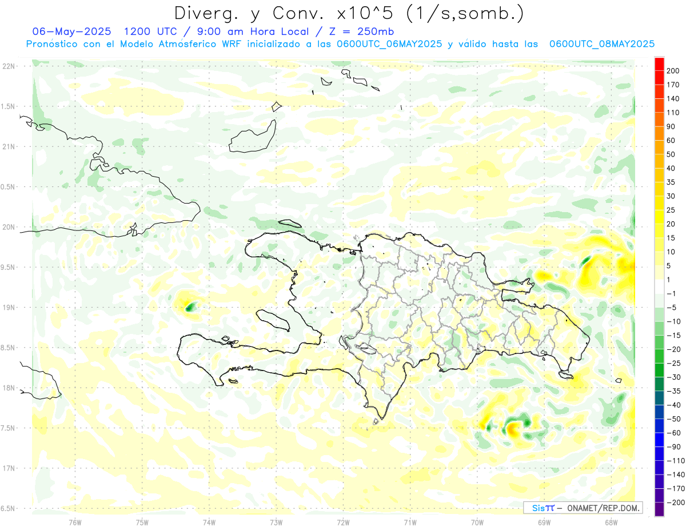Click the '-25' value on the color scale

point(673,363)
